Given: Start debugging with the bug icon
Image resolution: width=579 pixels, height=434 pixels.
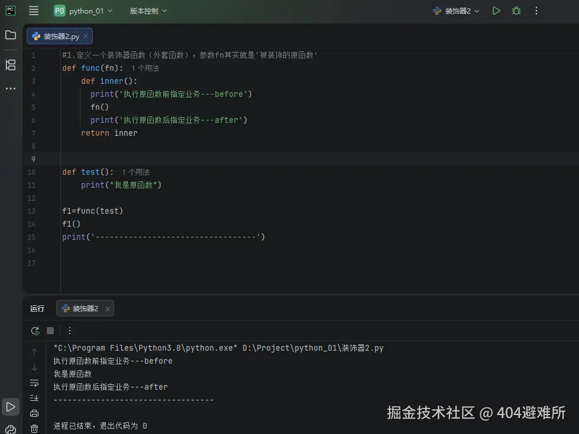Looking at the screenshot, I should pyautogui.click(x=516, y=11).
